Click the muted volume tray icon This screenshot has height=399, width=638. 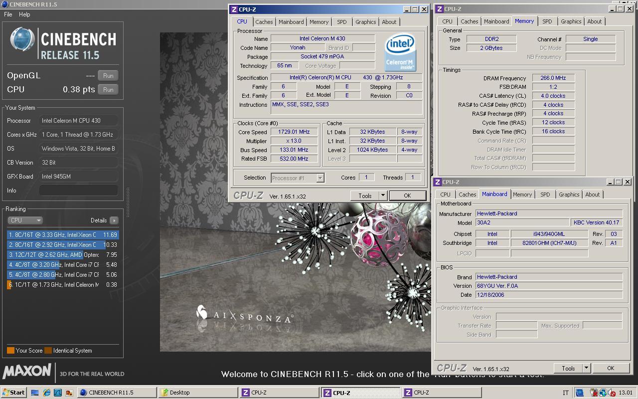coord(611,393)
